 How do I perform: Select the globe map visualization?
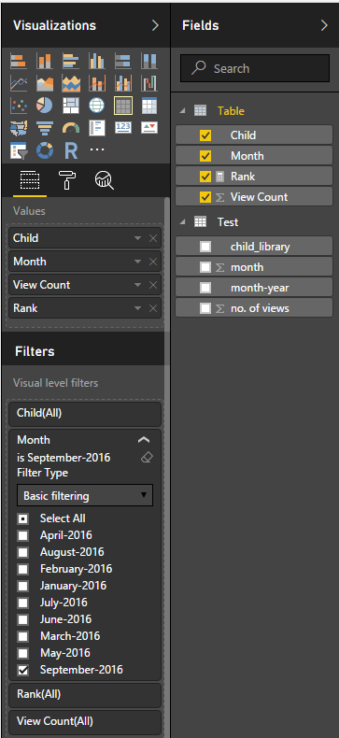(x=97, y=106)
